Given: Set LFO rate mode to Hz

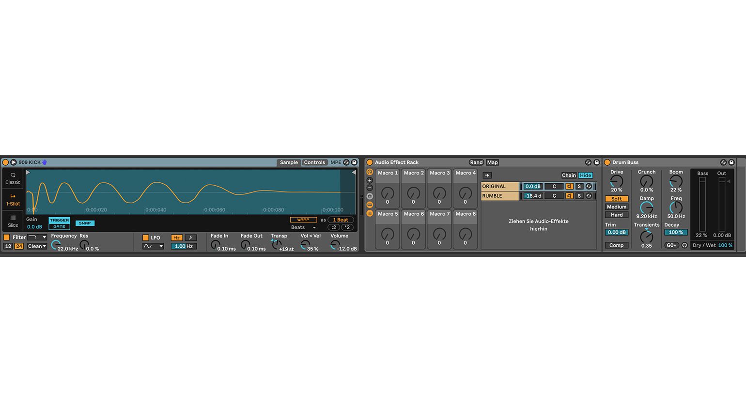Looking at the screenshot, I should pos(177,238).
